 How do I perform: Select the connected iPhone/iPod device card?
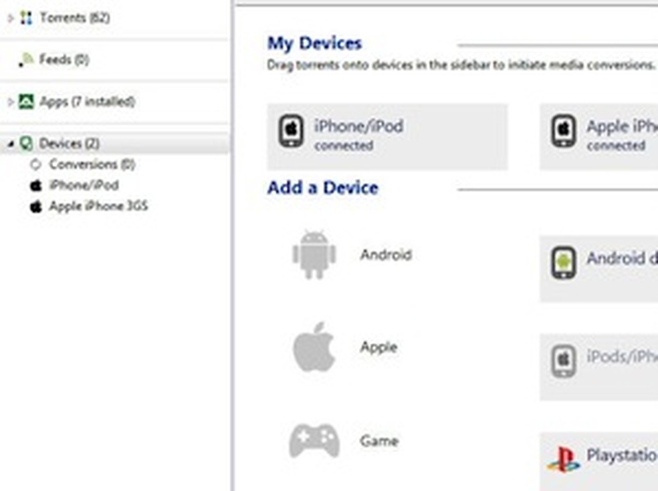click(387, 136)
